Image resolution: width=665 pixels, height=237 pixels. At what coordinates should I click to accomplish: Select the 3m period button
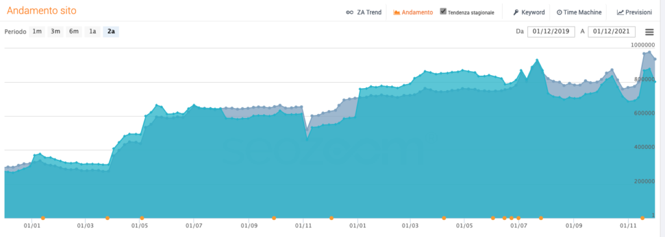click(x=55, y=32)
